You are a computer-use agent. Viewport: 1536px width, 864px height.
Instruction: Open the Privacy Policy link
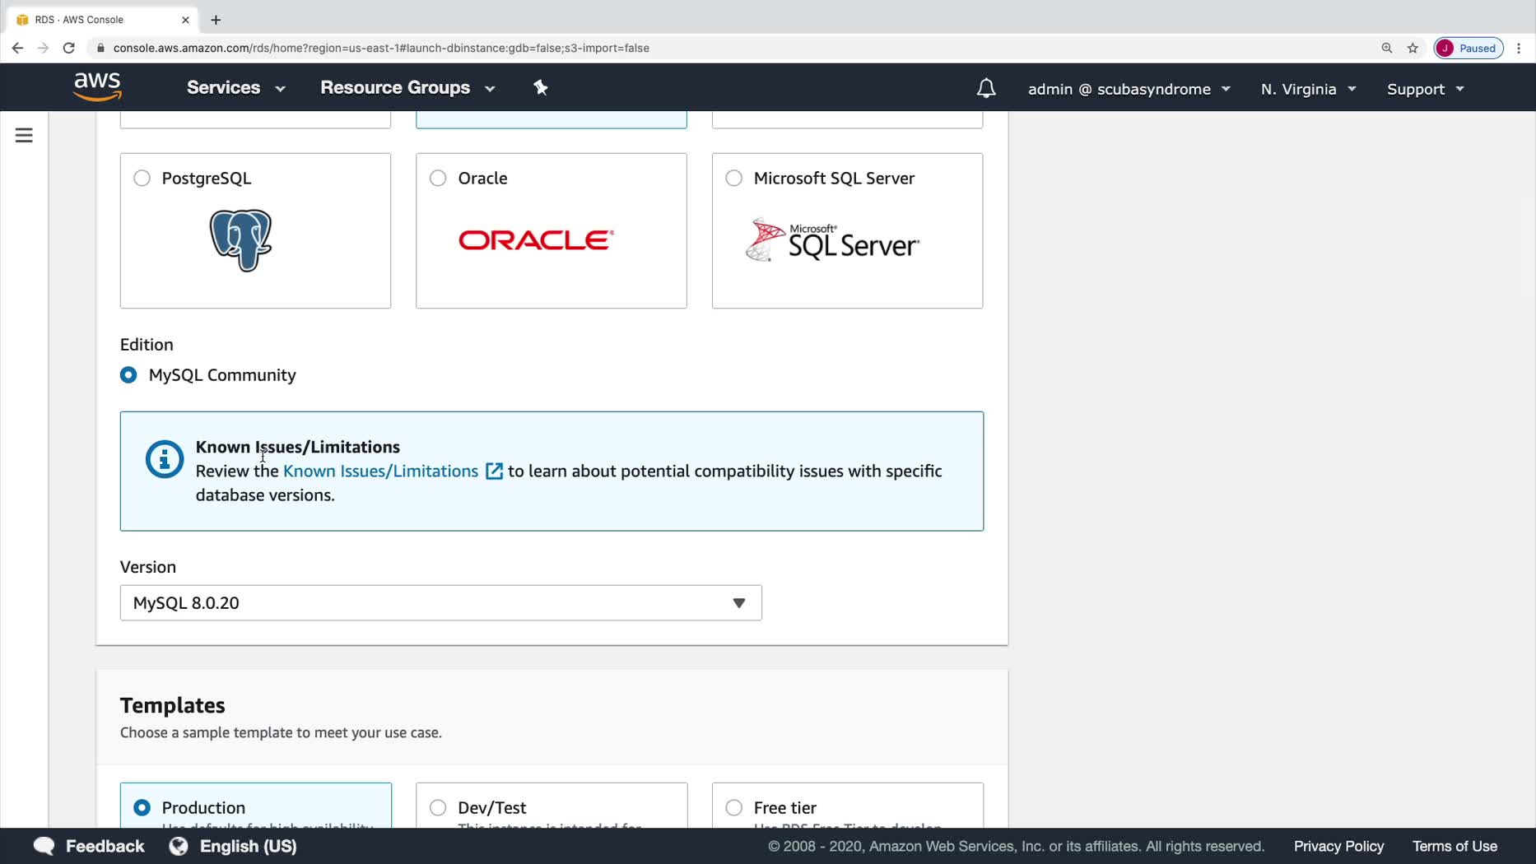pyautogui.click(x=1338, y=846)
